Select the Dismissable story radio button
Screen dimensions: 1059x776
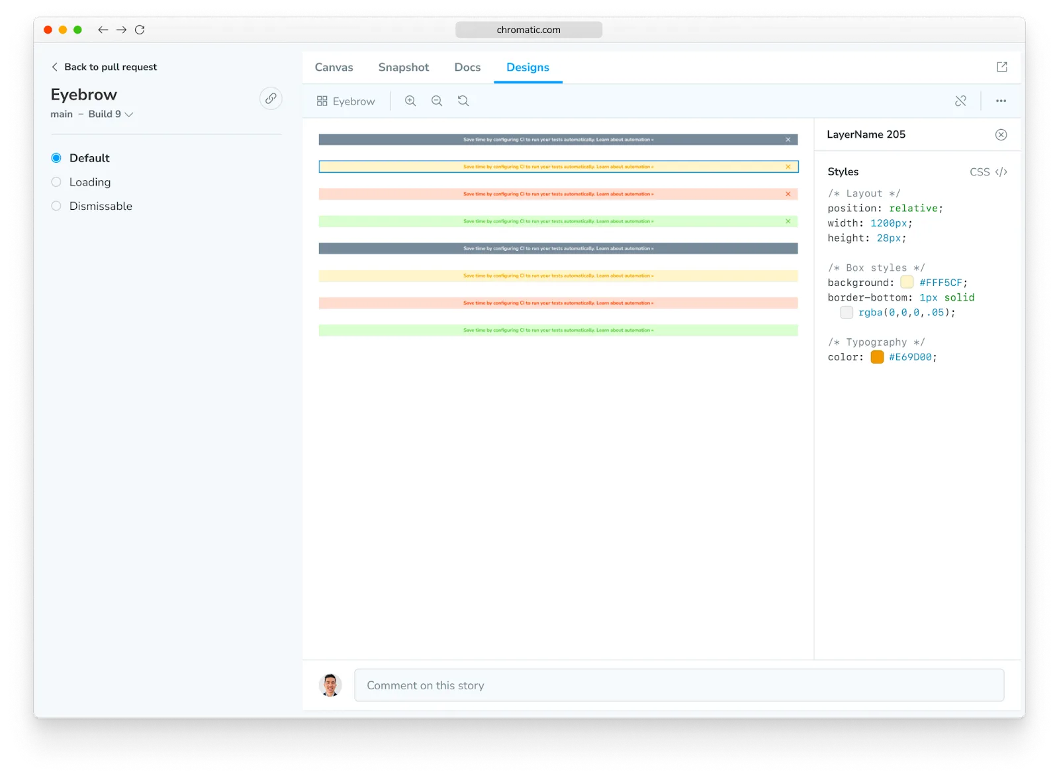[x=56, y=206]
